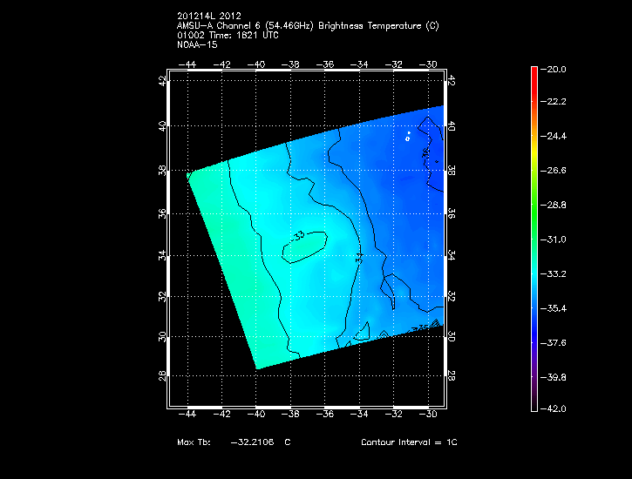Click inside the closed oval contour at map center

pos(304,246)
